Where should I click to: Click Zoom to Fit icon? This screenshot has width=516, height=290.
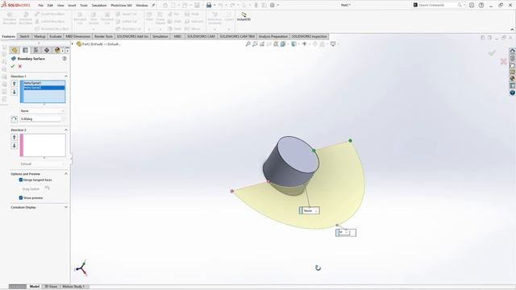pos(248,44)
